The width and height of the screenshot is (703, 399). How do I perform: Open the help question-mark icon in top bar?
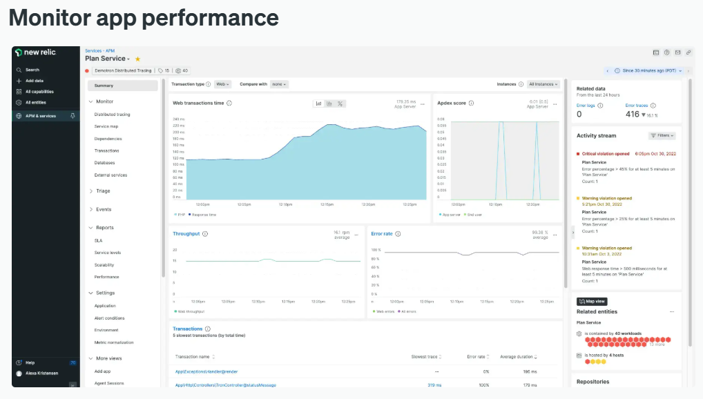tap(666, 52)
